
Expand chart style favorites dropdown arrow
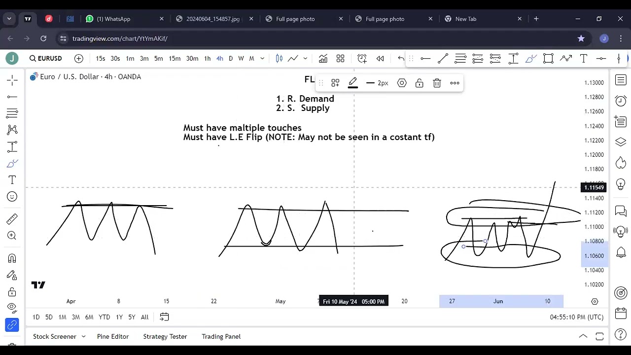coord(305,58)
